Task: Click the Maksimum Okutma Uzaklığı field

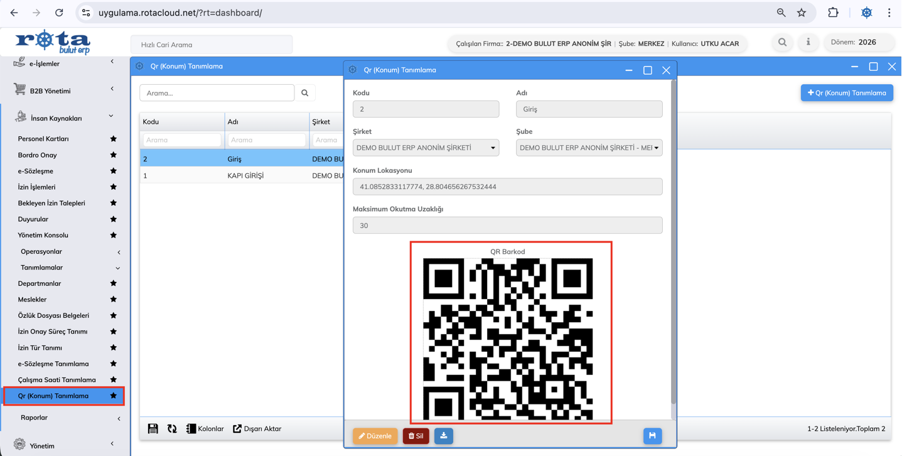Action: 507,225
